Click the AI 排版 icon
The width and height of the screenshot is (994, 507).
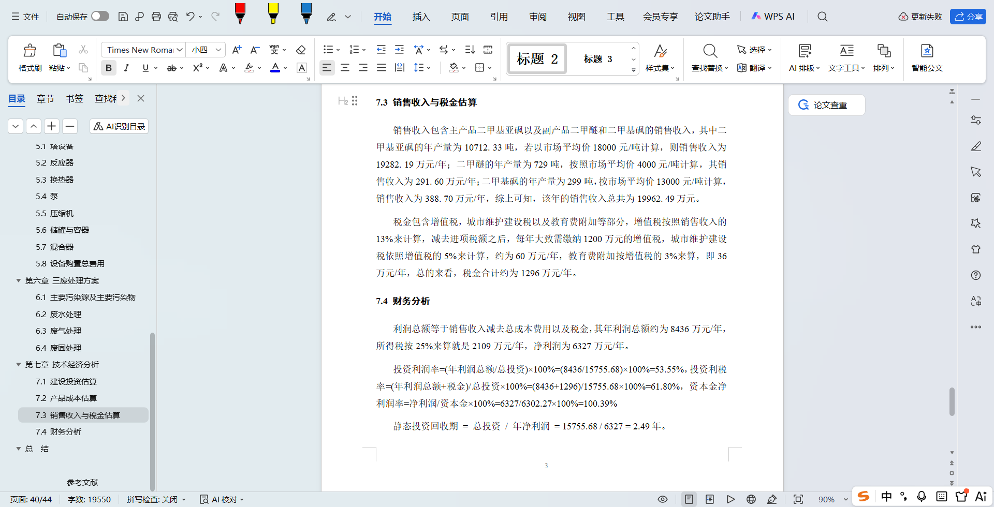pos(805,51)
